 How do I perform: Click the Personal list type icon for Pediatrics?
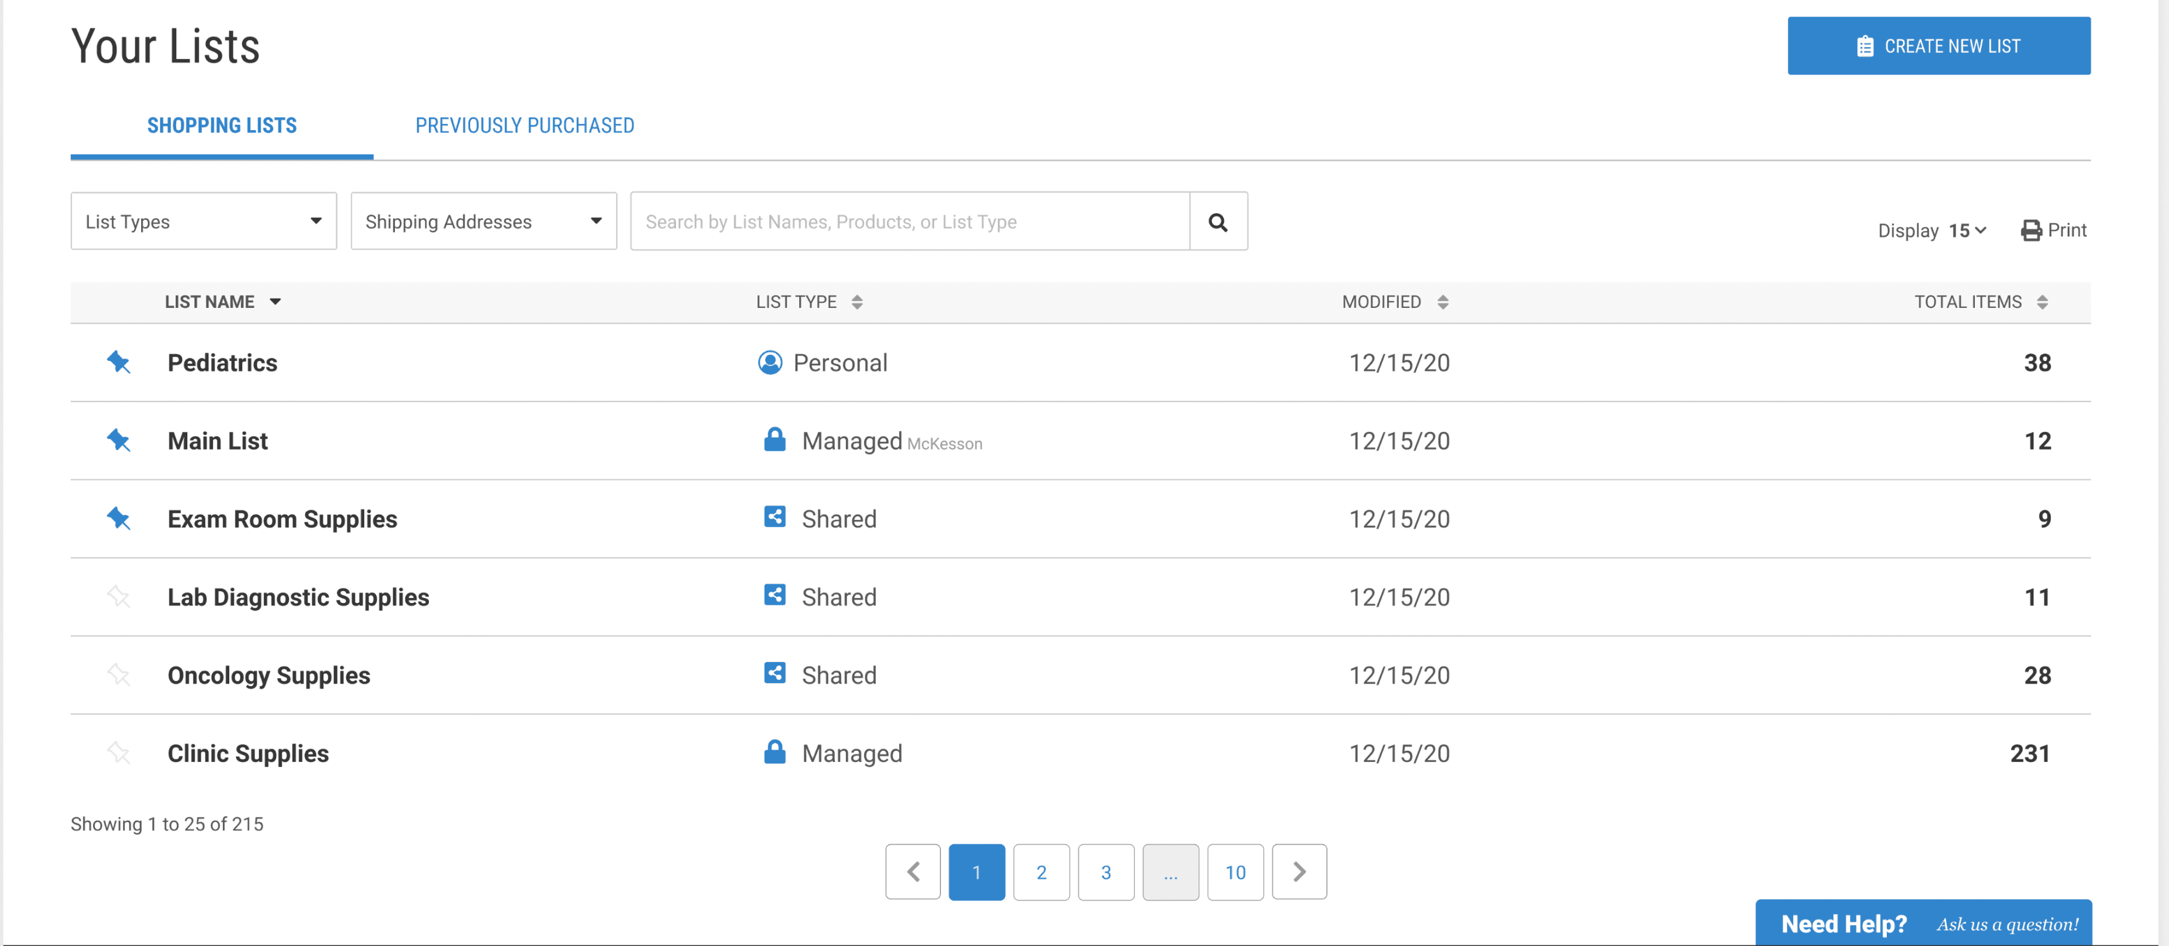click(x=770, y=363)
